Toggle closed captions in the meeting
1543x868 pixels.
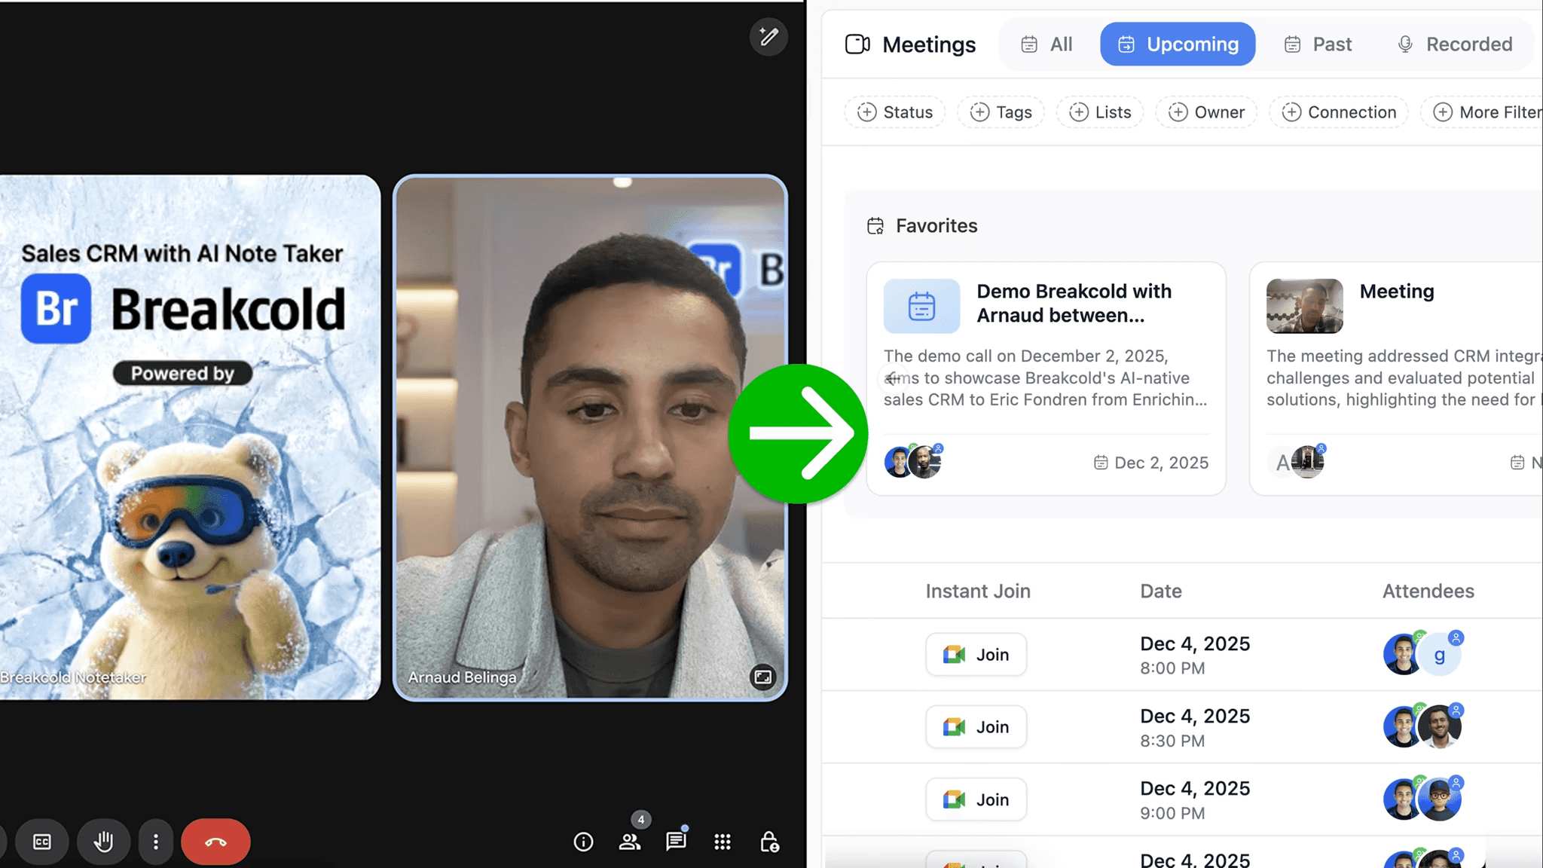click(42, 842)
